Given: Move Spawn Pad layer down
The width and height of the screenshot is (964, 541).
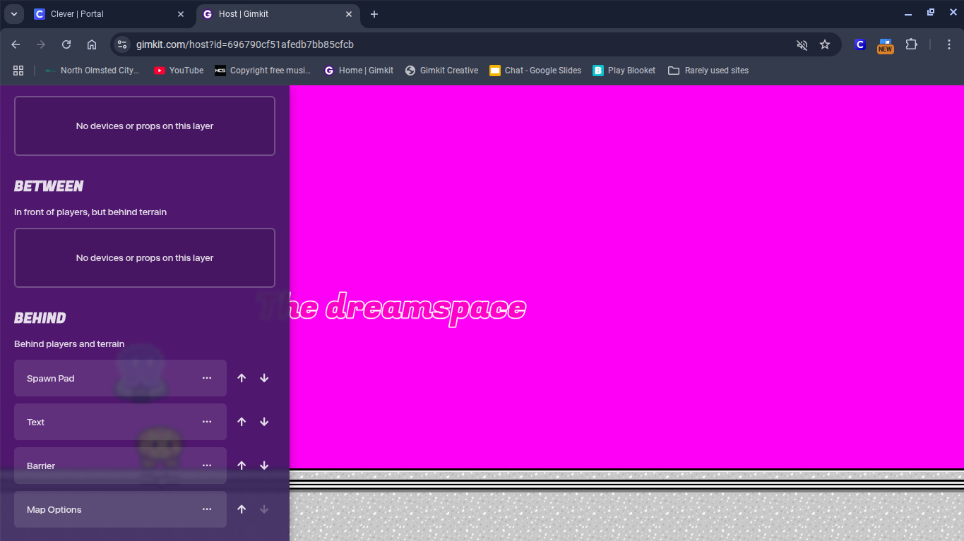Looking at the screenshot, I should 264,378.
